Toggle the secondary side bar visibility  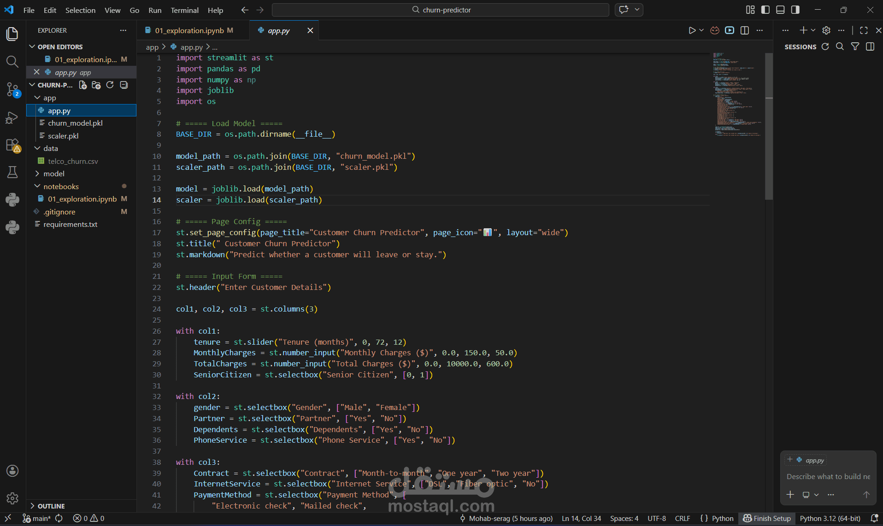pyautogui.click(x=795, y=10)
